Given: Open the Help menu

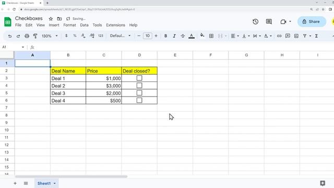Looking at the screenshot, I should pyautogui.click(x=133, y=25).
